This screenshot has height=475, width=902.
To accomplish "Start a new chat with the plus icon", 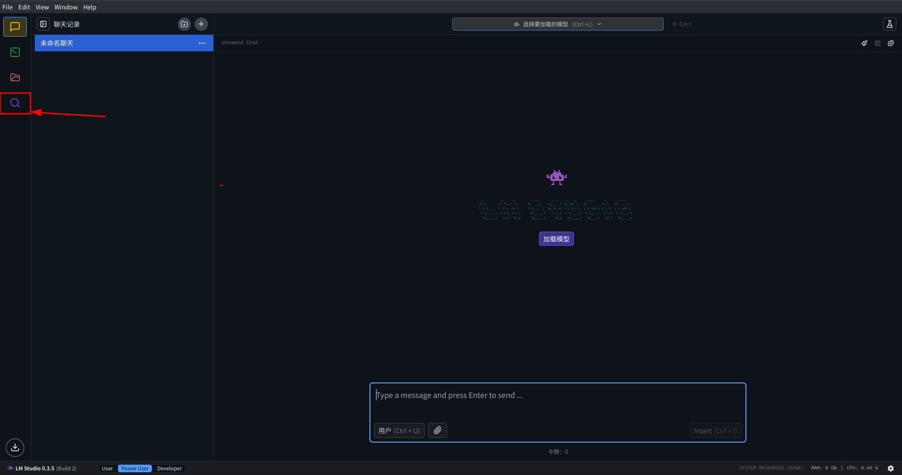I will (x=201, y=24).
